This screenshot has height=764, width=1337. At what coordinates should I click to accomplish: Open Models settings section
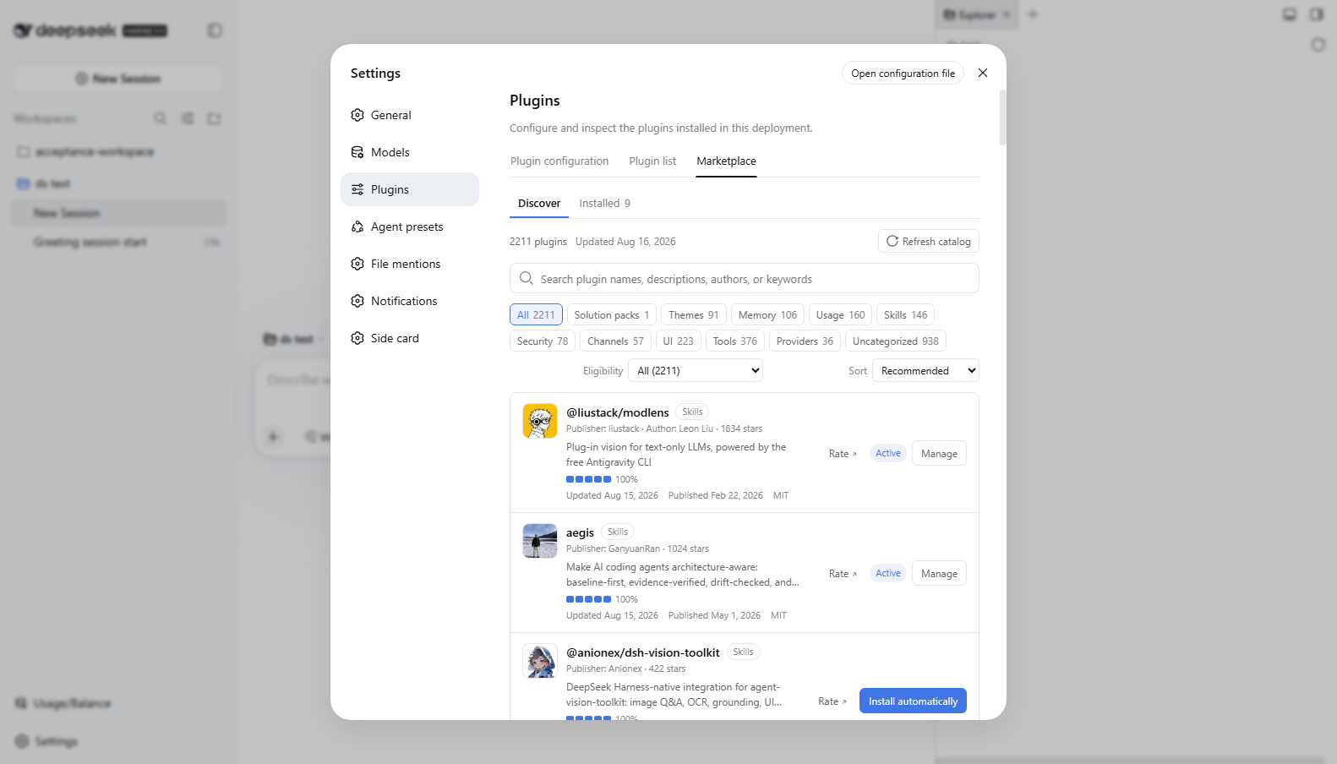[x=410, y=152]
